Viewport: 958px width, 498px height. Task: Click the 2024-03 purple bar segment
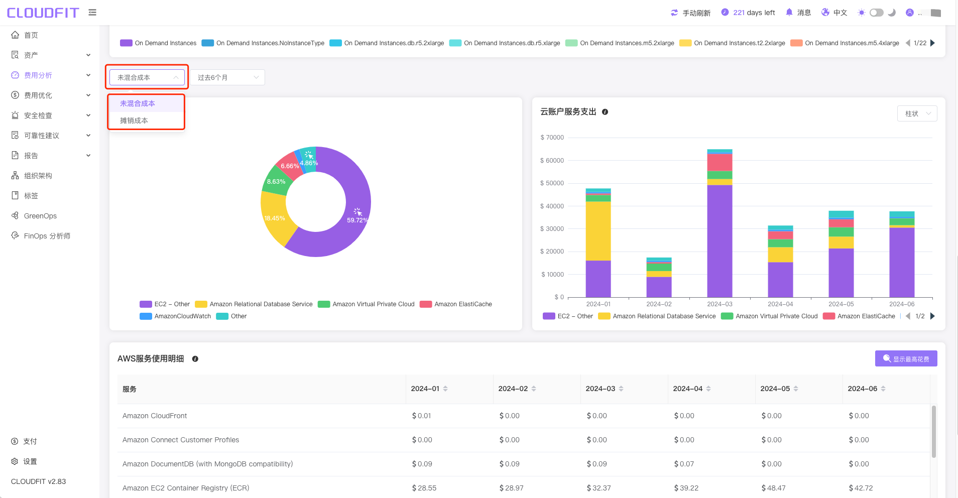720,241
